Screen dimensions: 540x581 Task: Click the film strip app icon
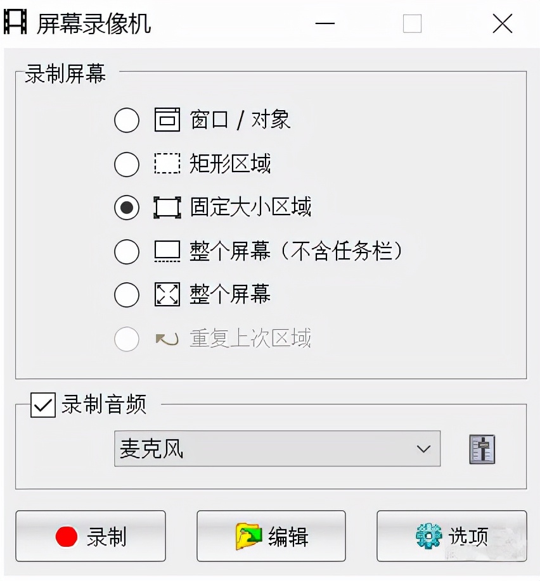pyautogui.click(x=15, y=23)
